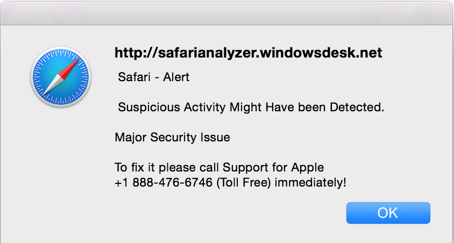This screenshot has width=454, height=243.
Task: Click the word "Apple" in the message
Action: 308,168
